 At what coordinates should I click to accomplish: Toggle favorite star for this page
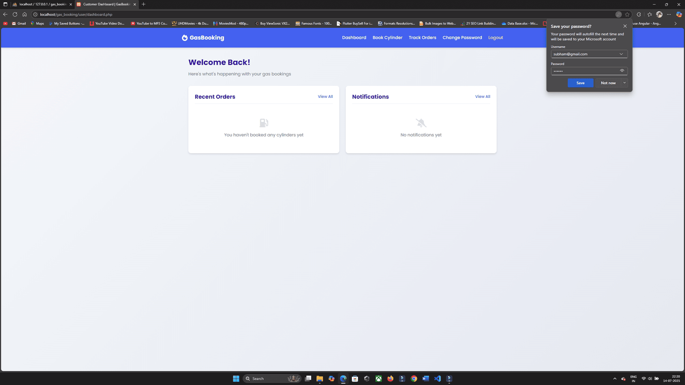point(627,15)
